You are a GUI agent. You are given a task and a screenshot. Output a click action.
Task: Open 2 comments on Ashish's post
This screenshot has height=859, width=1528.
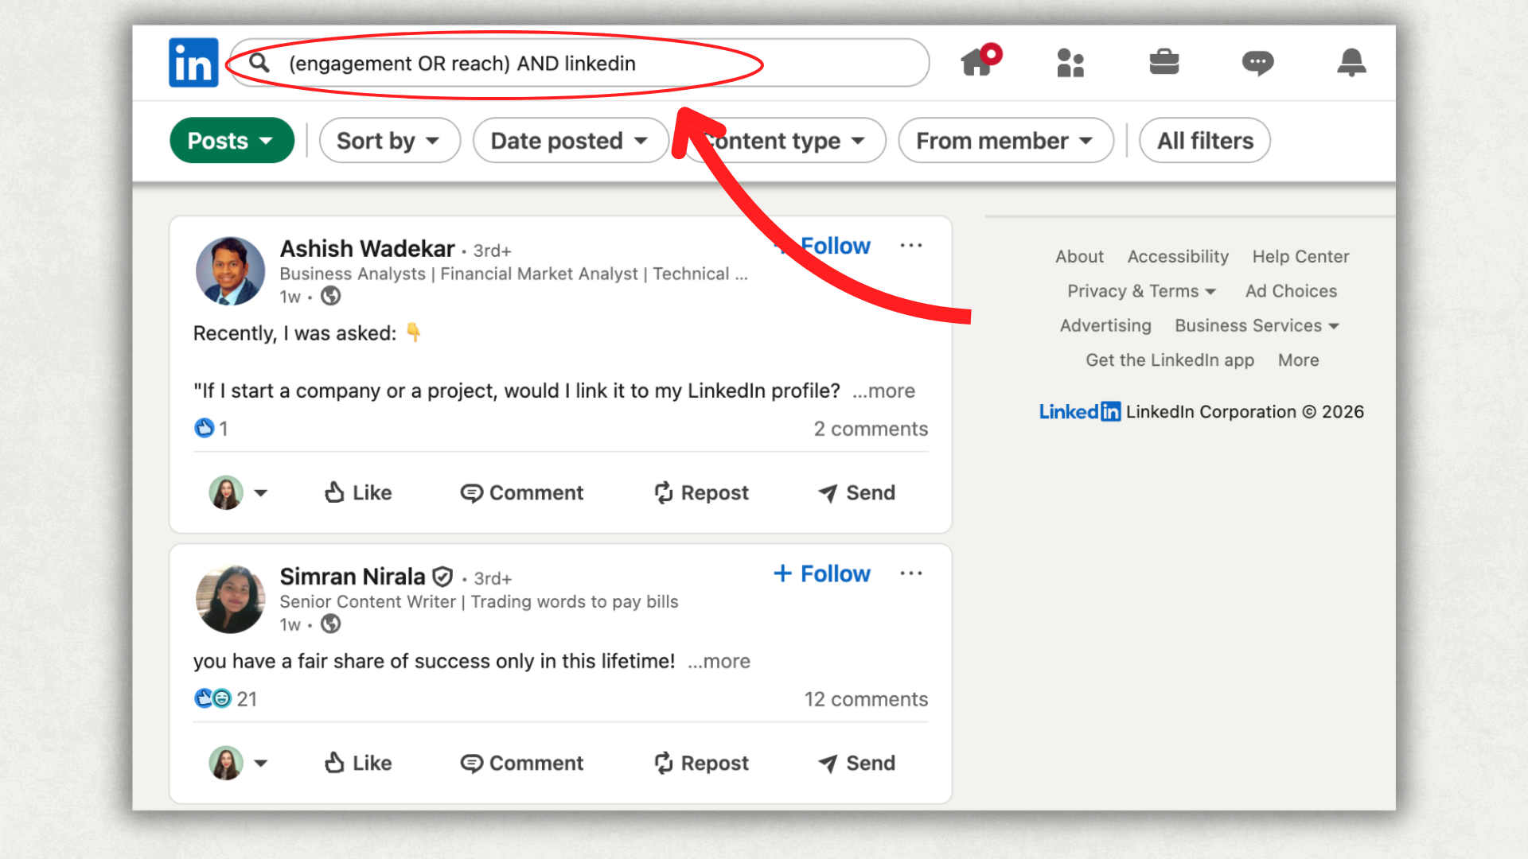point(871,429)
